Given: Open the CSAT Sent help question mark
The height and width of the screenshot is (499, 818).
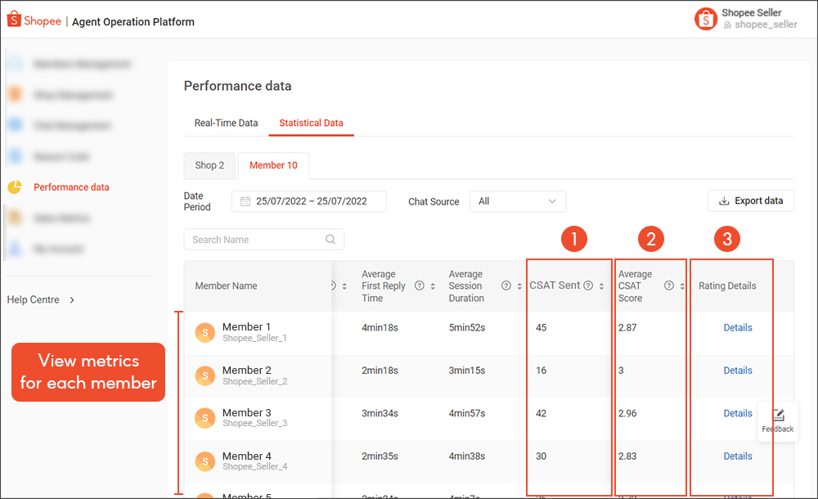Looking at the screenshot, I should [x=588, y=285].
